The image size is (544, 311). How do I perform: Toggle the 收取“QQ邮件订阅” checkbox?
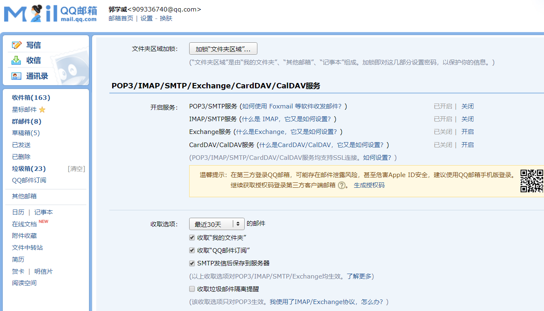(x=192, y=250)
